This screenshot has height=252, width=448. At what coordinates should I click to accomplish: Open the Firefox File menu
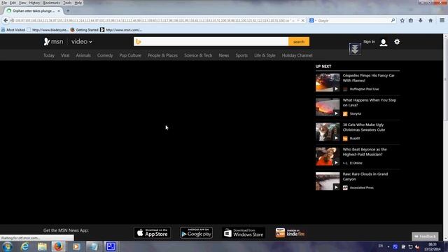click(4, 3)
